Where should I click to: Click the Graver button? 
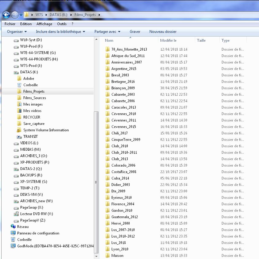pyautogui.click(x=135, y=32)
